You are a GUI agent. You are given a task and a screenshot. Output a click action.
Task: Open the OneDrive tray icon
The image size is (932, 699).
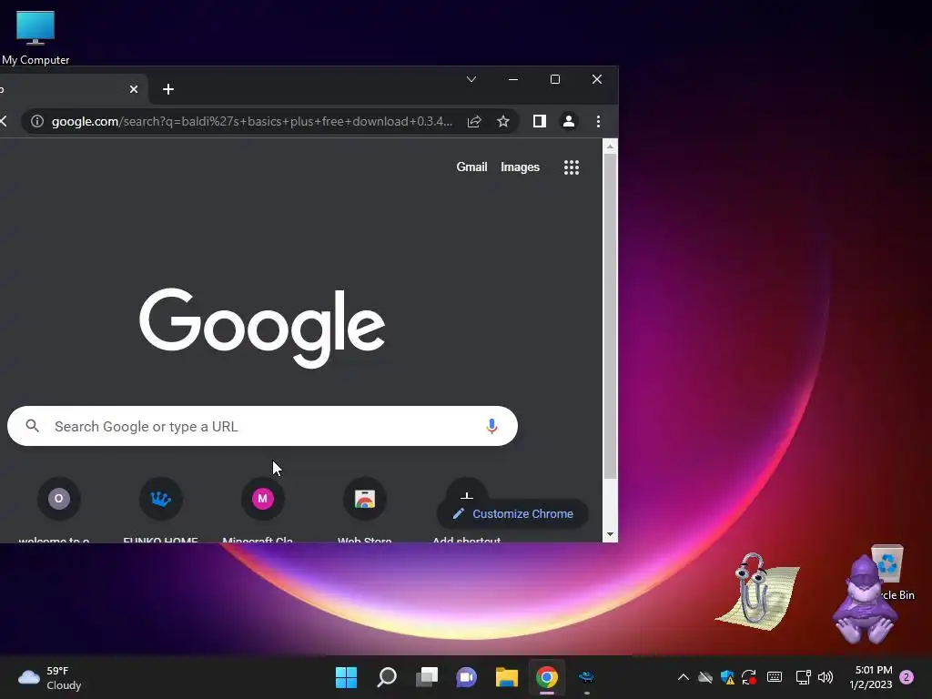(x=705, y=677)
